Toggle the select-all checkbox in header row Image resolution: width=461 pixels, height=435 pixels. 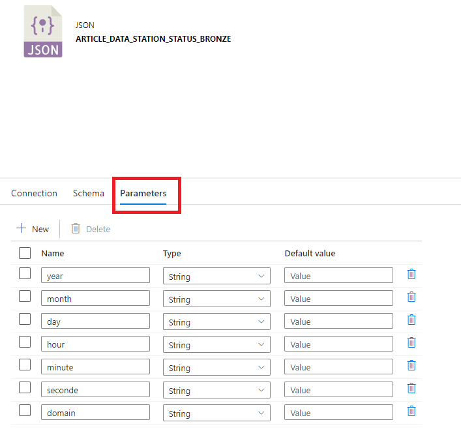(x=25, y=253)
